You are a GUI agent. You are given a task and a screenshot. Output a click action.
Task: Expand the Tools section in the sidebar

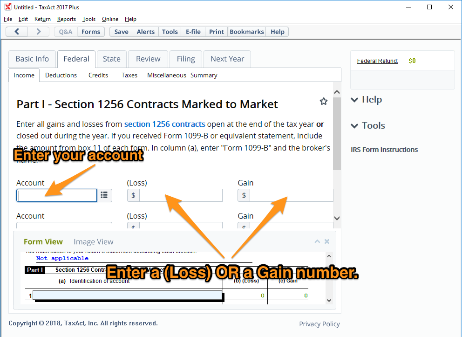tap(368, 126)
